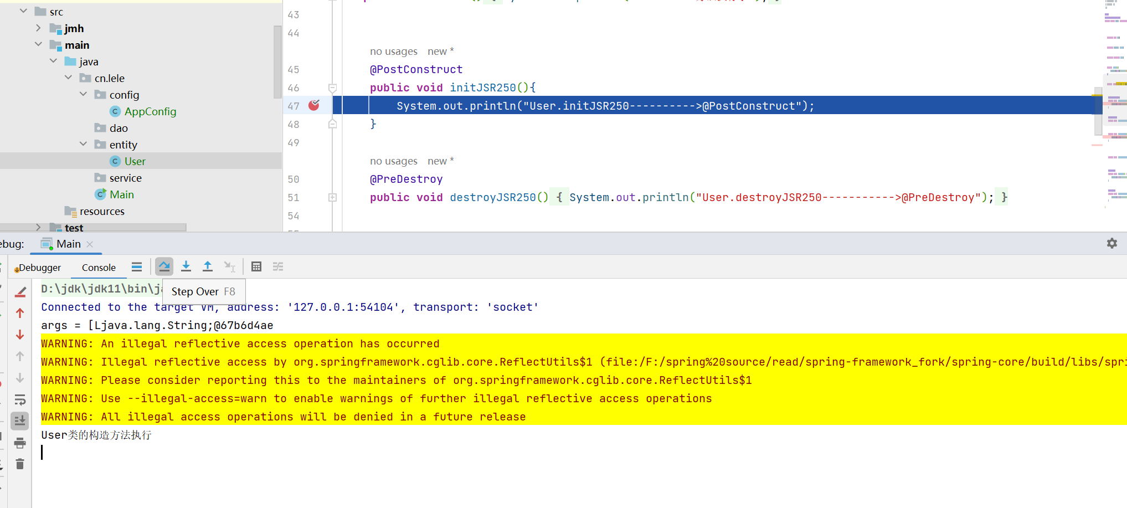Image resolution: width=1127 pixels, height=508 pixels.
Task: Collapse the java folder chevron
Action: coord(53,61)
